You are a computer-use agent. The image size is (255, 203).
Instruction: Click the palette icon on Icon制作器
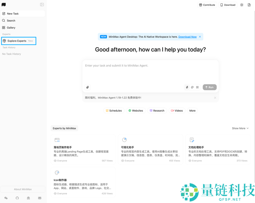(x=57, y=173)
